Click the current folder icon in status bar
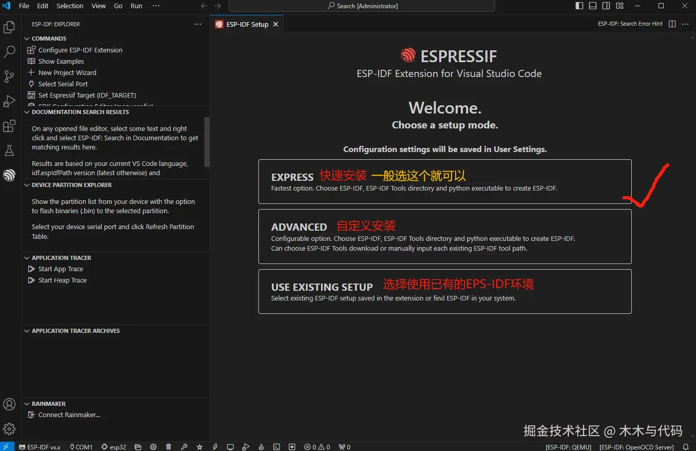Viewport: 696px width, 451px height. tap(138, 447)
